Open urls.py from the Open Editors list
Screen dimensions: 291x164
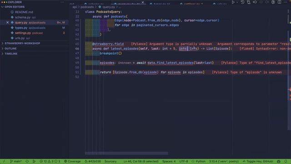point(20,38)
